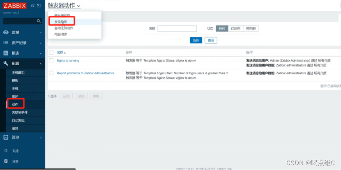Toggle the select-all checkbox in table header
Screen dimensions: 341x170
point(51,53)
